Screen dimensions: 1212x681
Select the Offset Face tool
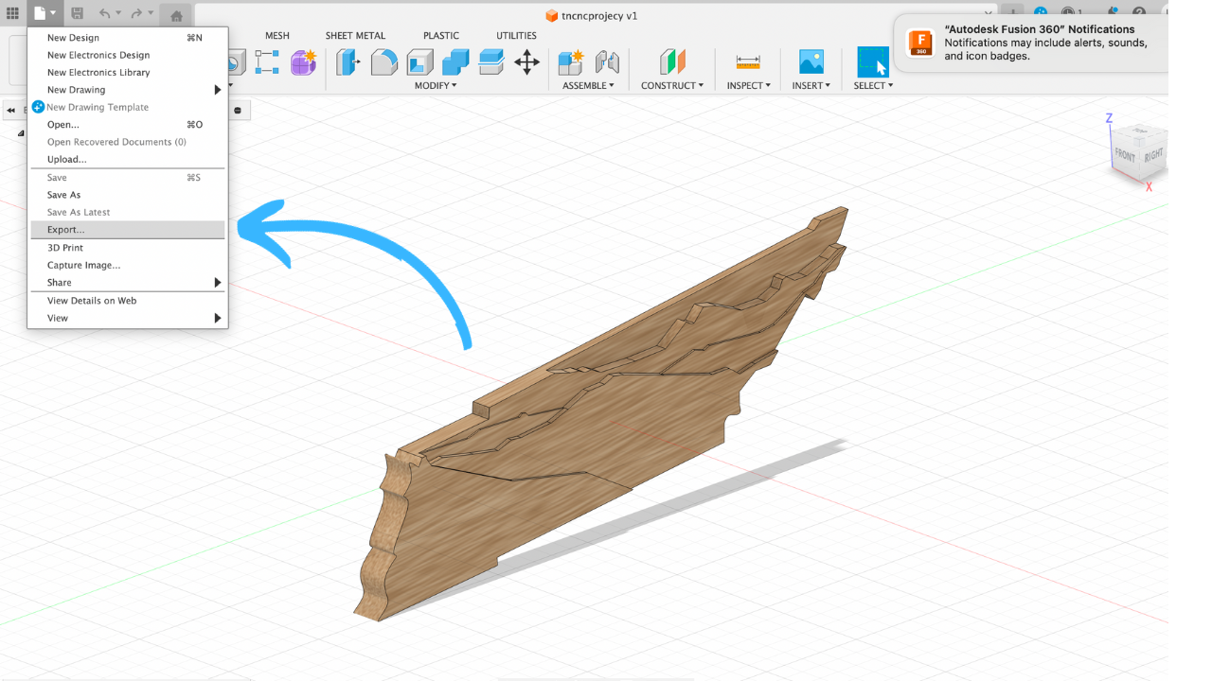(490, 62)
